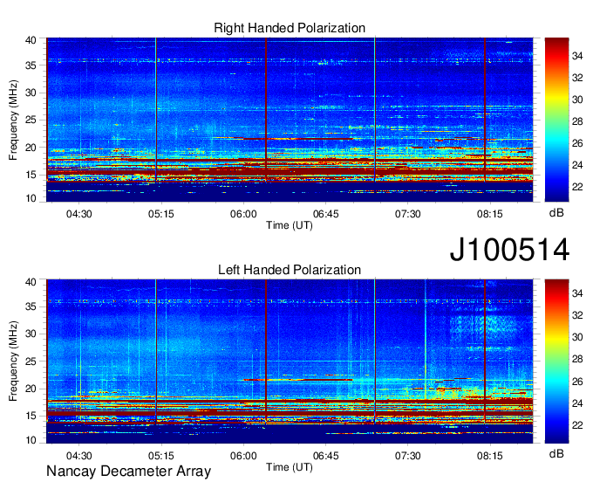Image resolution: width=593 pixels, height=482 pixels.
Task: Click the 40 MHz tick on the top plot
Action: point(31,40)
